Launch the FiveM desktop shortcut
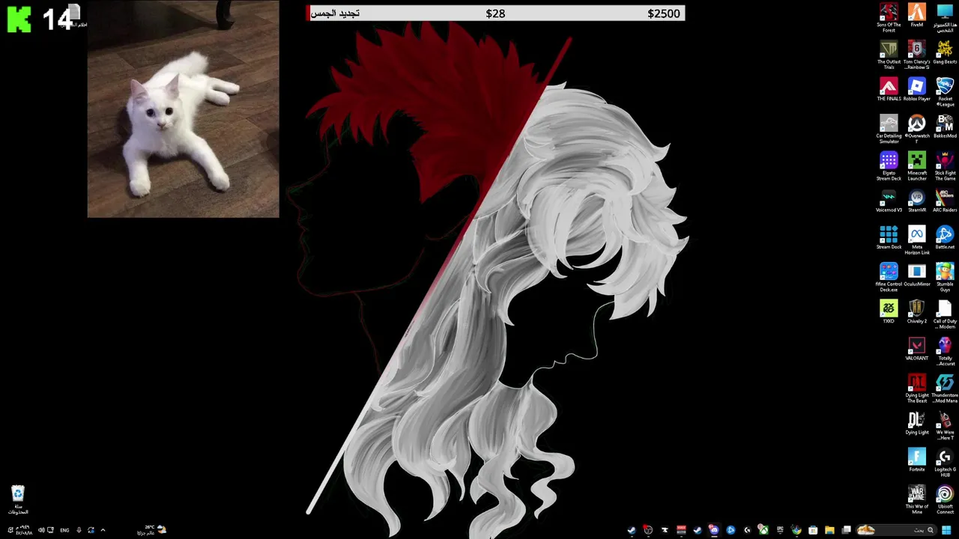Image resolution: width=959 pixels, height=539 pixels. tap(917, 15)
